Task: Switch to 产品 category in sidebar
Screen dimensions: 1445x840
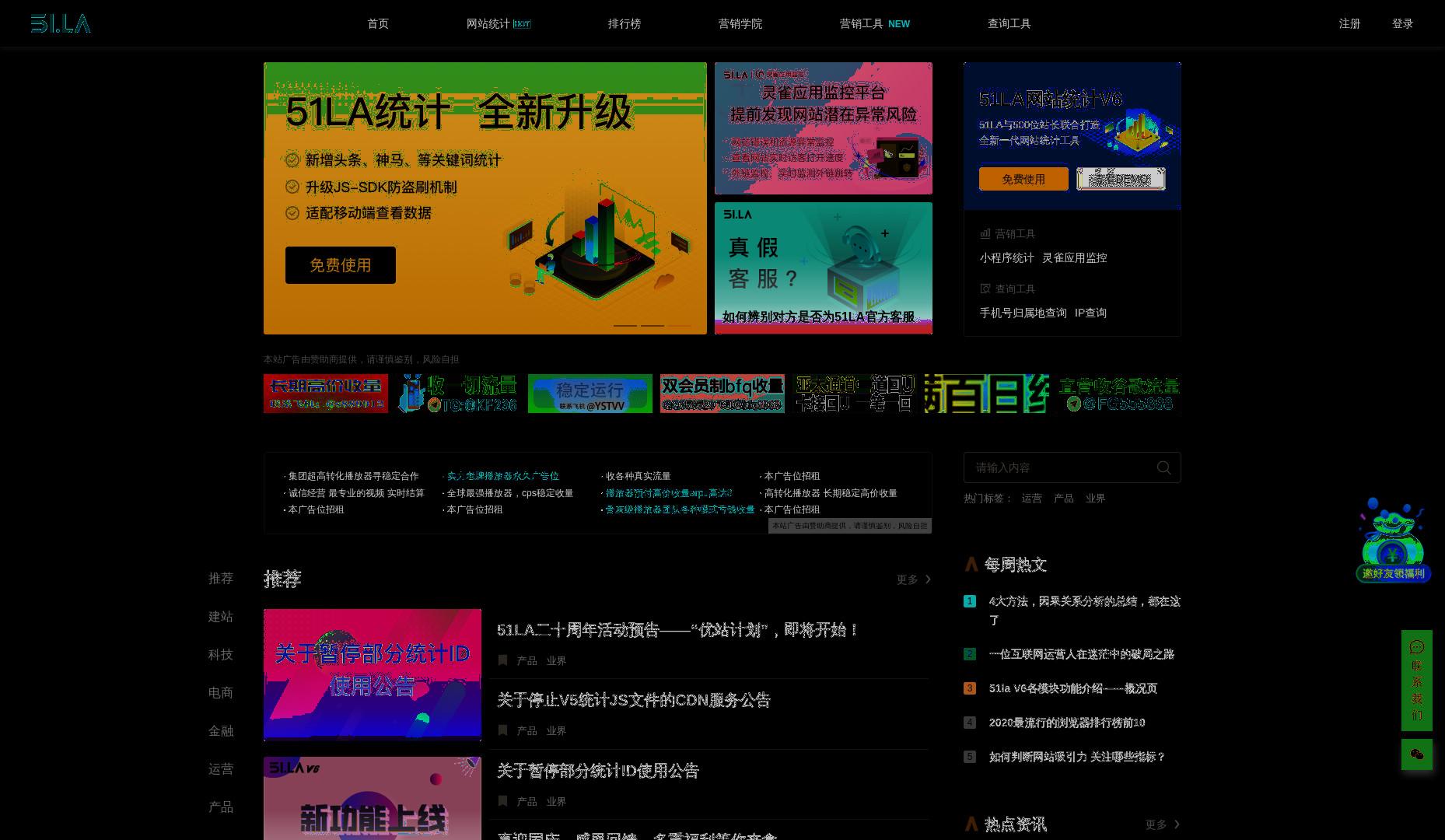Action: pos(221,807)
